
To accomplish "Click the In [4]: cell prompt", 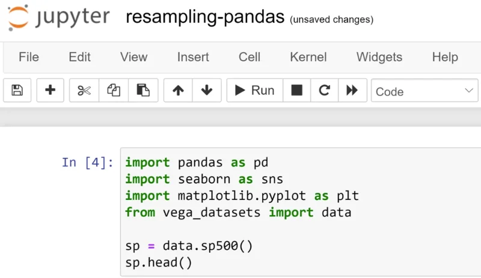I will point(88,163).
